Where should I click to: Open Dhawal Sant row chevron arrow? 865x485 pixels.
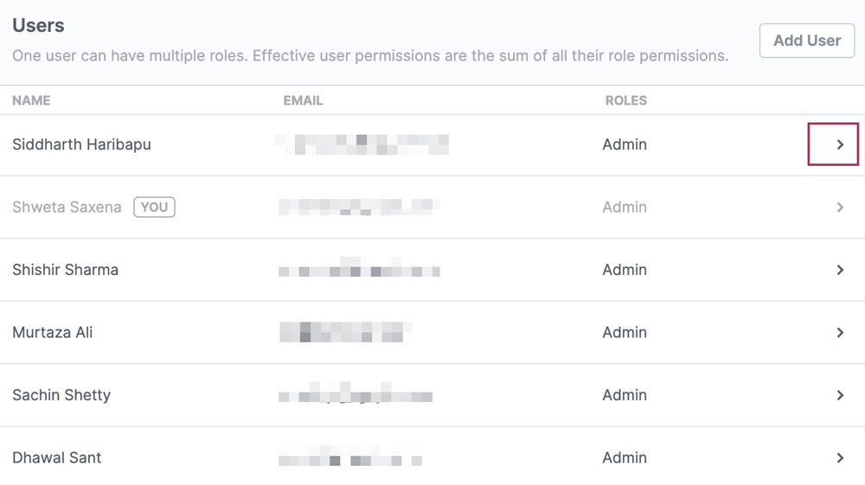pos(840,458)
